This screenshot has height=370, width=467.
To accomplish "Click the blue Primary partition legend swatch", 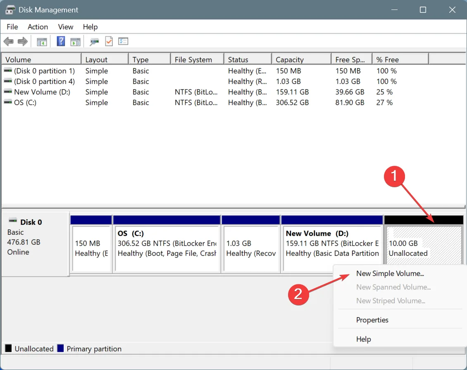I will pyautogui.click(x=60, y=348).
